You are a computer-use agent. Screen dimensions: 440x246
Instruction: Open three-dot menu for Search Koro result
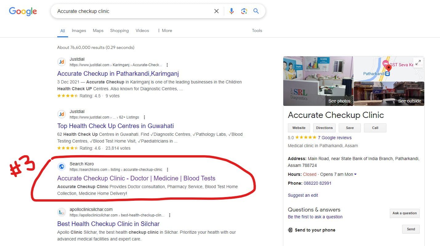coord(168,170)
